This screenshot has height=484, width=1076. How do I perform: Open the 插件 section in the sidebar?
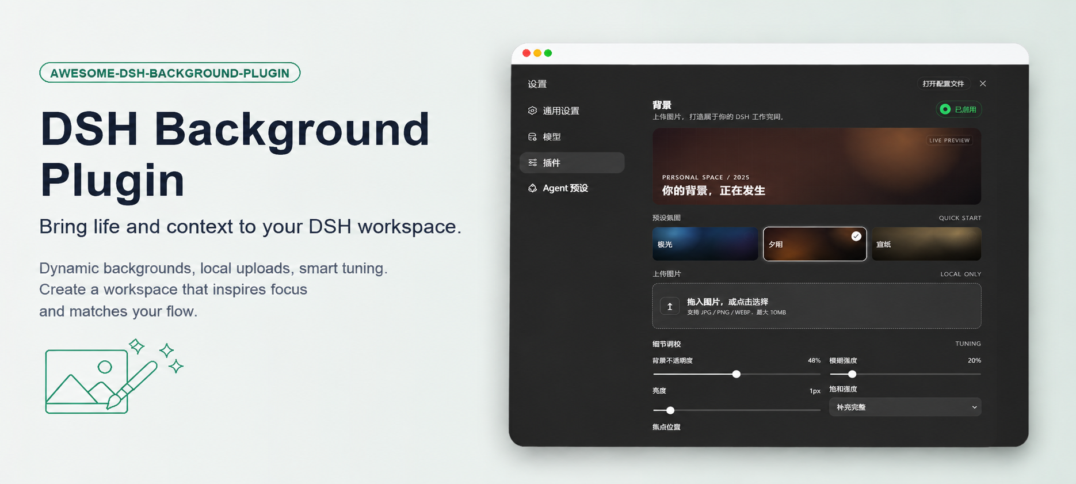coord(572,163)
